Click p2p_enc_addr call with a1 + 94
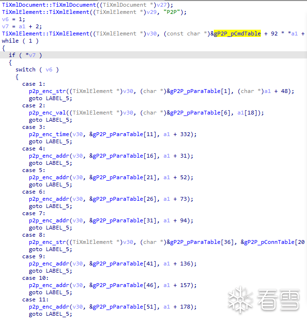307x322 pixels. pyautogui.click(x=49, y=220)
